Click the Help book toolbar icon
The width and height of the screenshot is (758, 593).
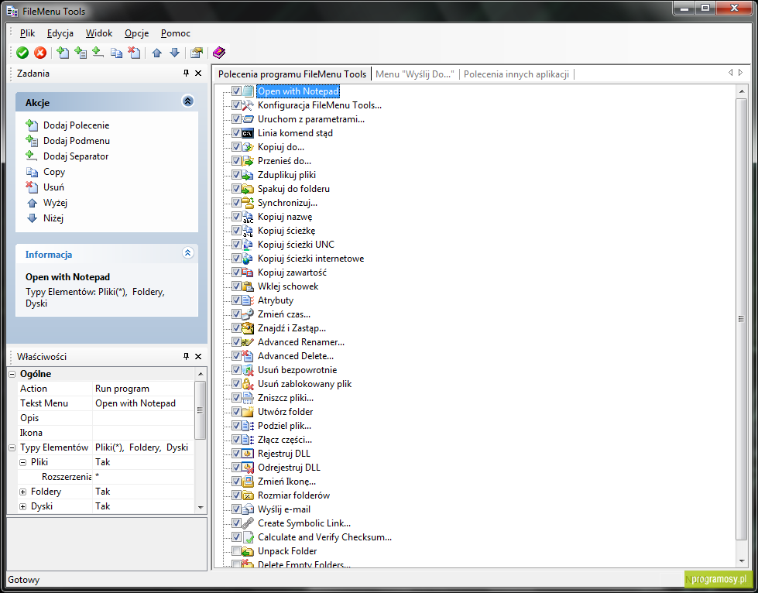coord(219,53)
